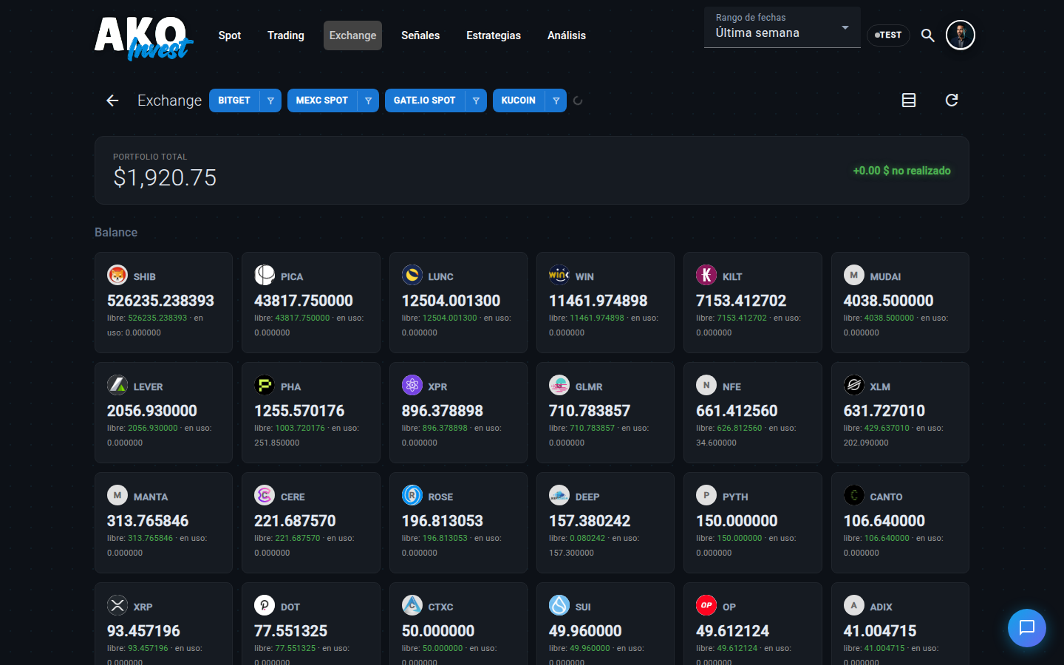Go back with the arrow icon
1064x665 pixels.
pyautogui.click(x=112, y=100)
